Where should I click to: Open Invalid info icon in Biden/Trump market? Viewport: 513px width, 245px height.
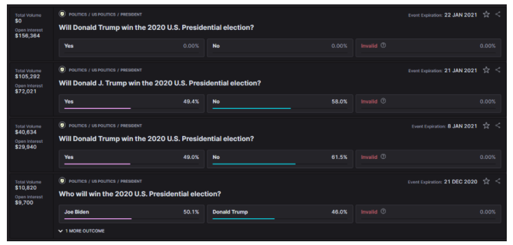point(383,211)
